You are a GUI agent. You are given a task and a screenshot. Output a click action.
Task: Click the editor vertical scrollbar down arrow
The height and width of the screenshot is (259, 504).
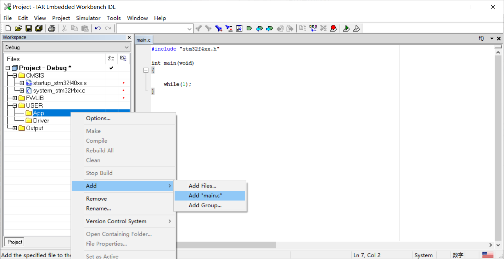pyautogui.click(x=498, y=245)
